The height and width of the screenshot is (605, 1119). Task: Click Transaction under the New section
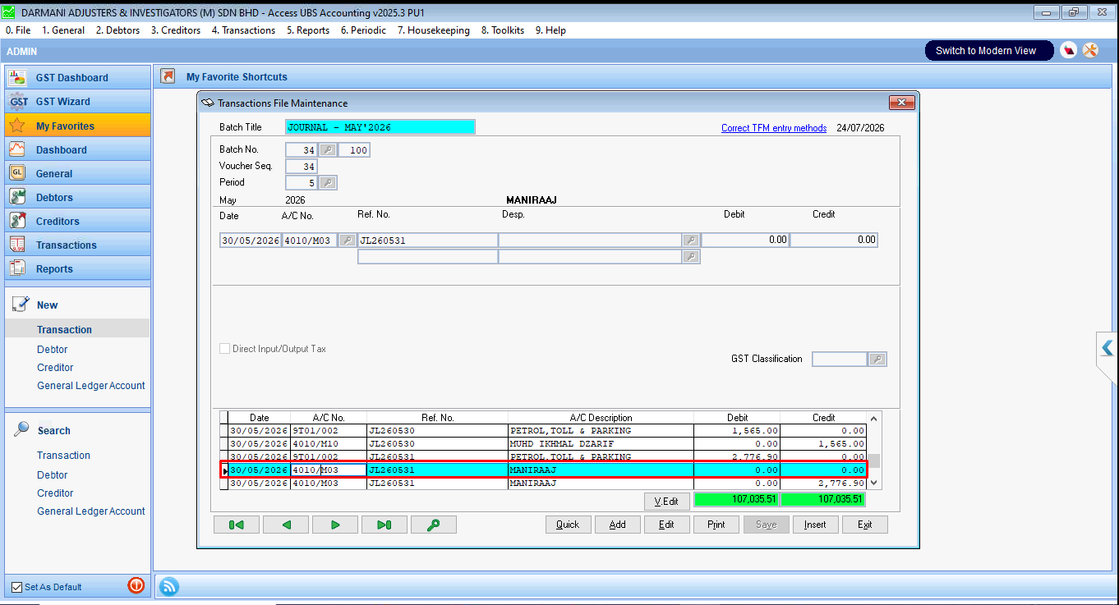pos(64,330)
